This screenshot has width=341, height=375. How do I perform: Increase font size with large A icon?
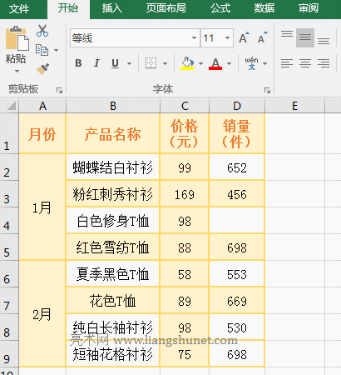click(x=244, y=37)
